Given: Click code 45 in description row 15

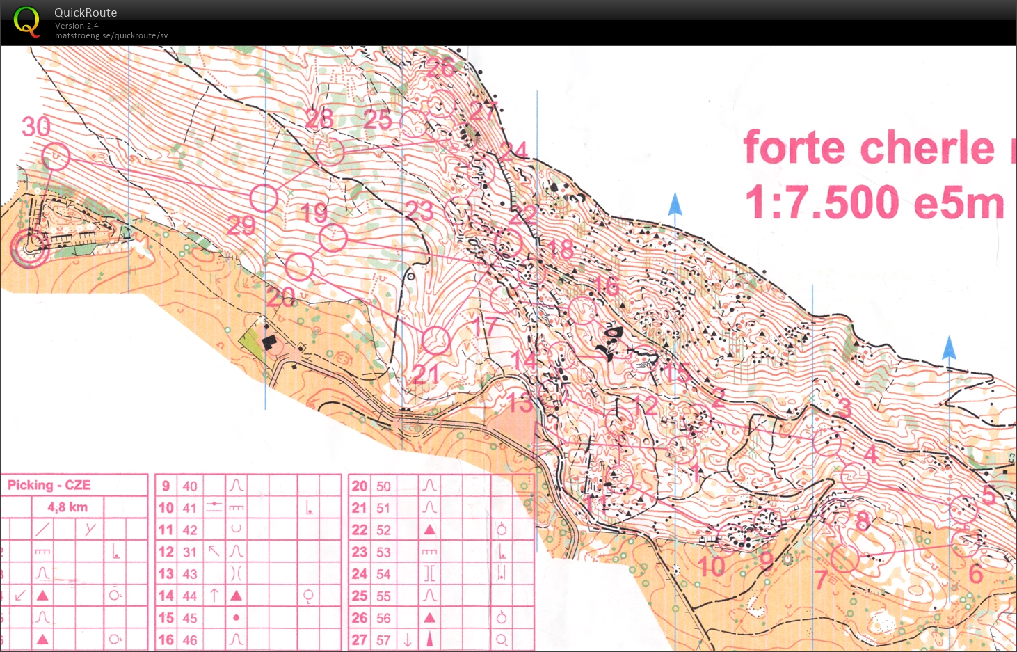Looking at the screenshot, I should (x=190, y=618).
